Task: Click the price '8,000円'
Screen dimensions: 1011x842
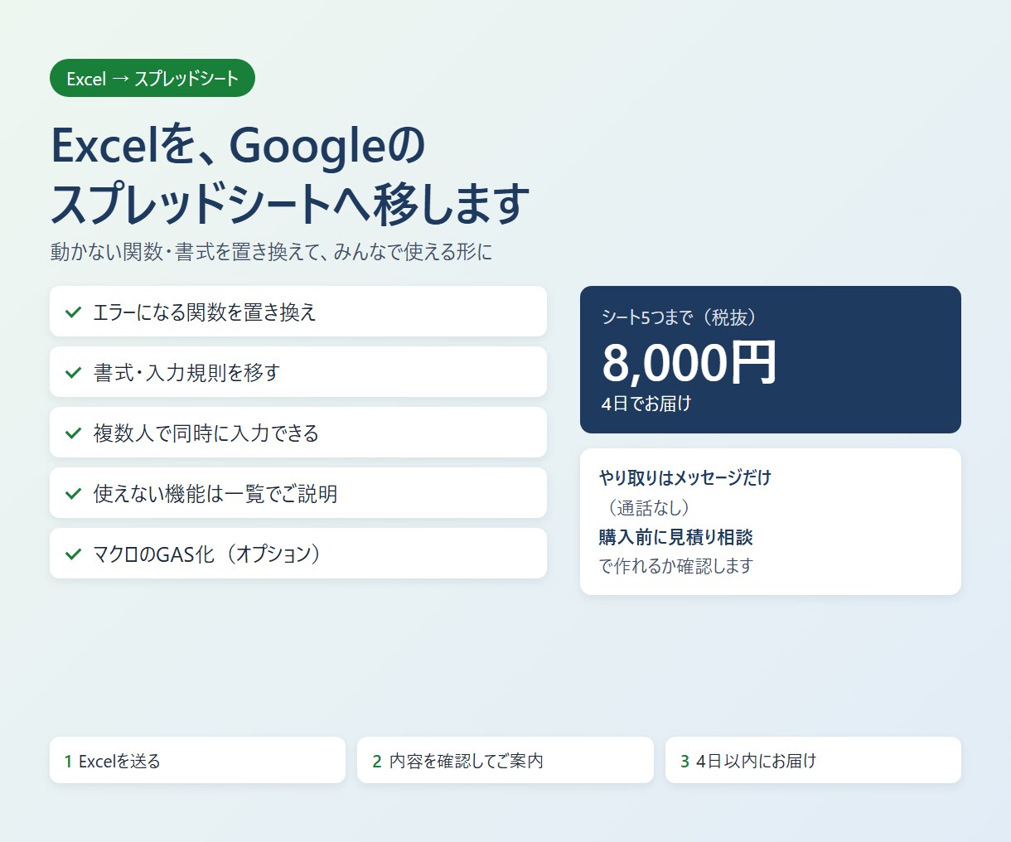Action: [x=689, y=362]
